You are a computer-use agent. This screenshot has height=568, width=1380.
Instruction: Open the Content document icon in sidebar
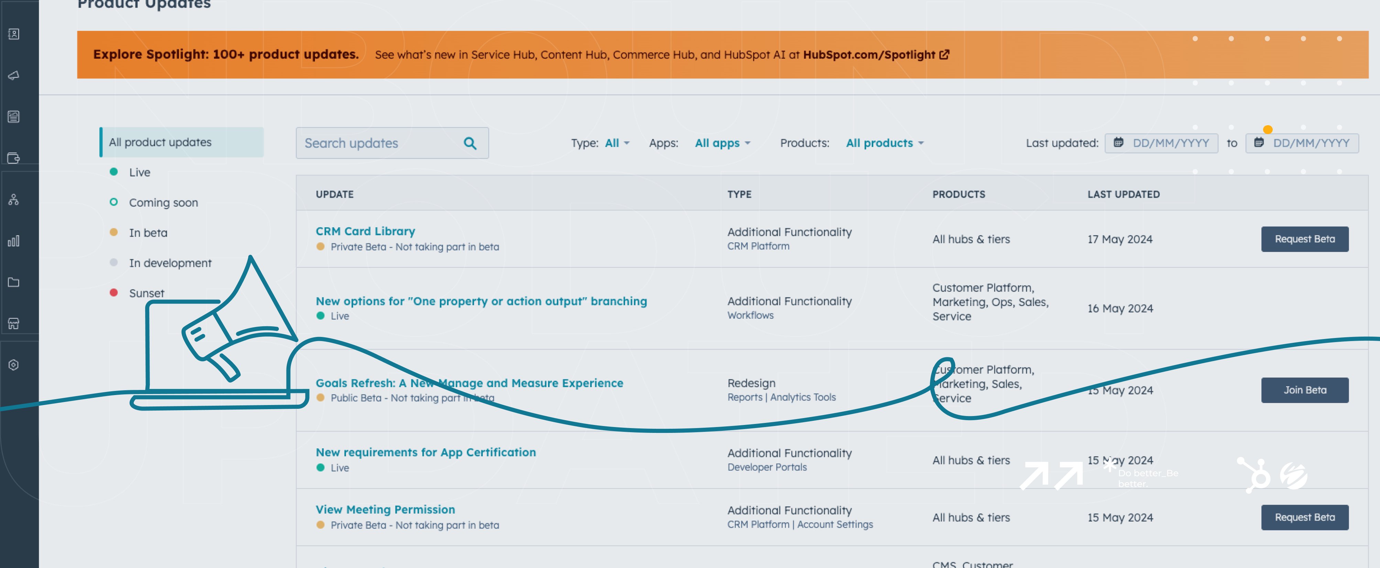click(x=14, y=116)
